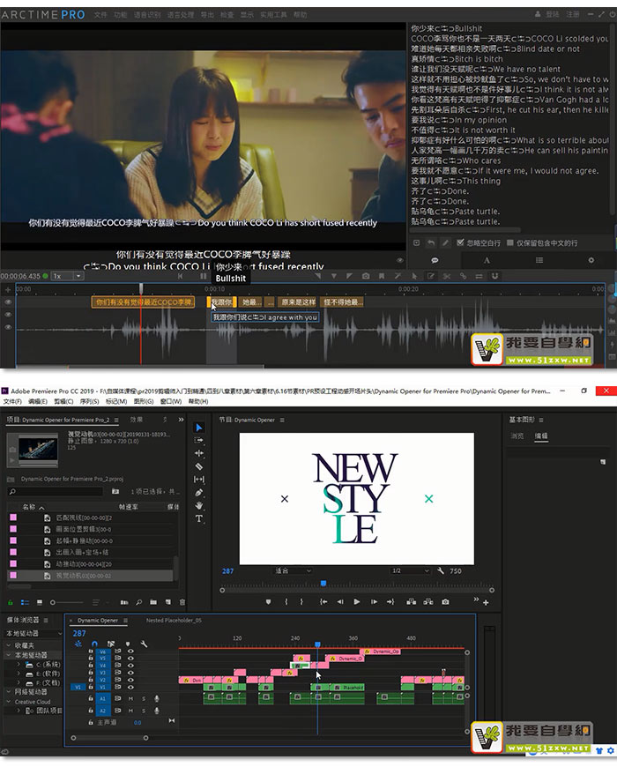The image size is (617, 767).
Task: Switch Project panel to icon view
Action: 40,602
